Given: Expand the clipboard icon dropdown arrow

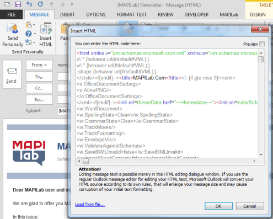Looking at the screenshot, I should 34,25.
